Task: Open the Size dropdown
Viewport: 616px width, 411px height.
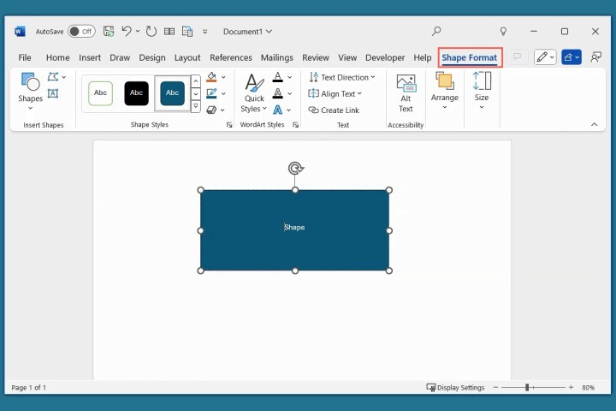Action: tap(482, 91)
